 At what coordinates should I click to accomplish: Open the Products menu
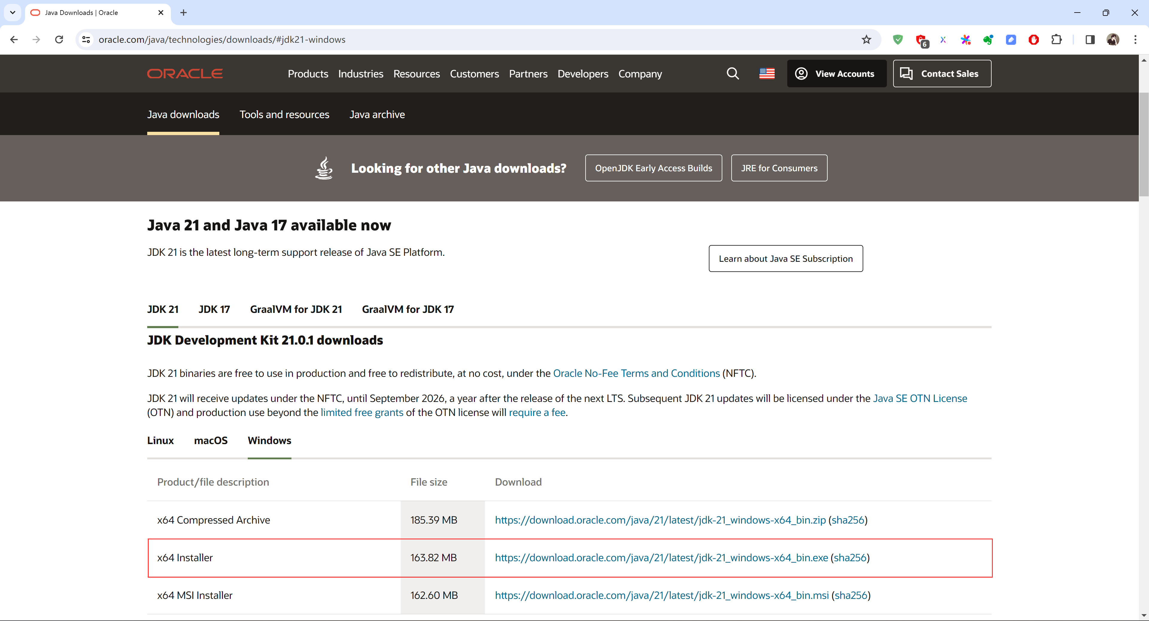pyautogui.click(x=308, y=74)
